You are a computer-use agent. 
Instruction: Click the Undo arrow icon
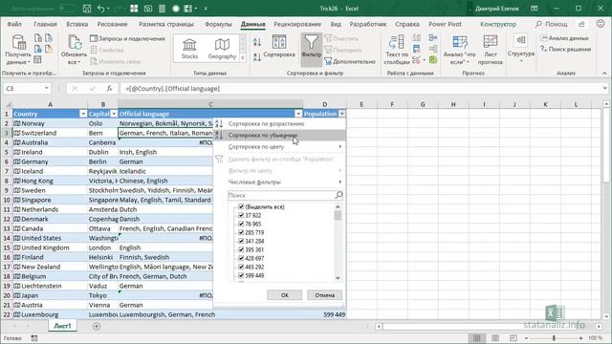coord(101,9)
